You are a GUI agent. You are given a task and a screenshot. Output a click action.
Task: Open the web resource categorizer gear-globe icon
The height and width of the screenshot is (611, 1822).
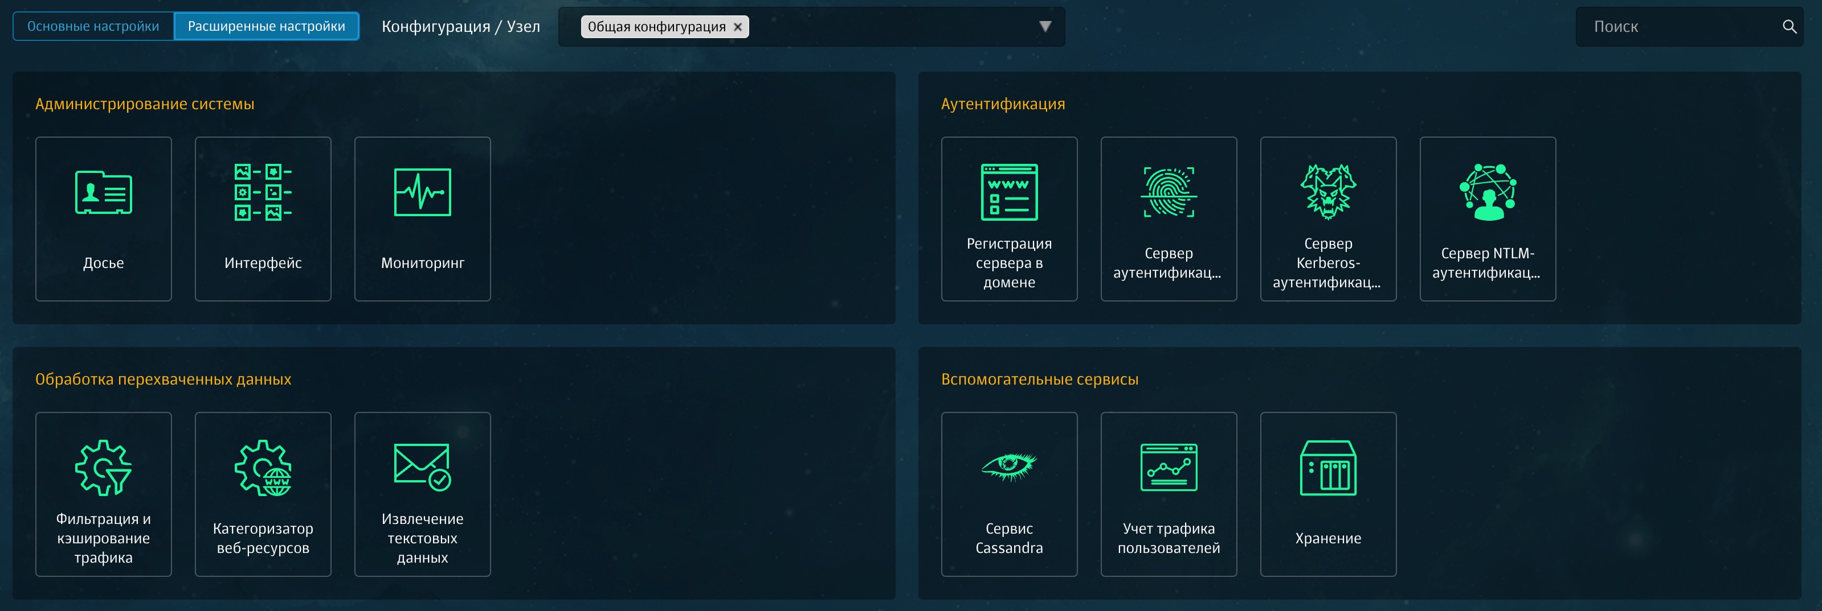263,468
